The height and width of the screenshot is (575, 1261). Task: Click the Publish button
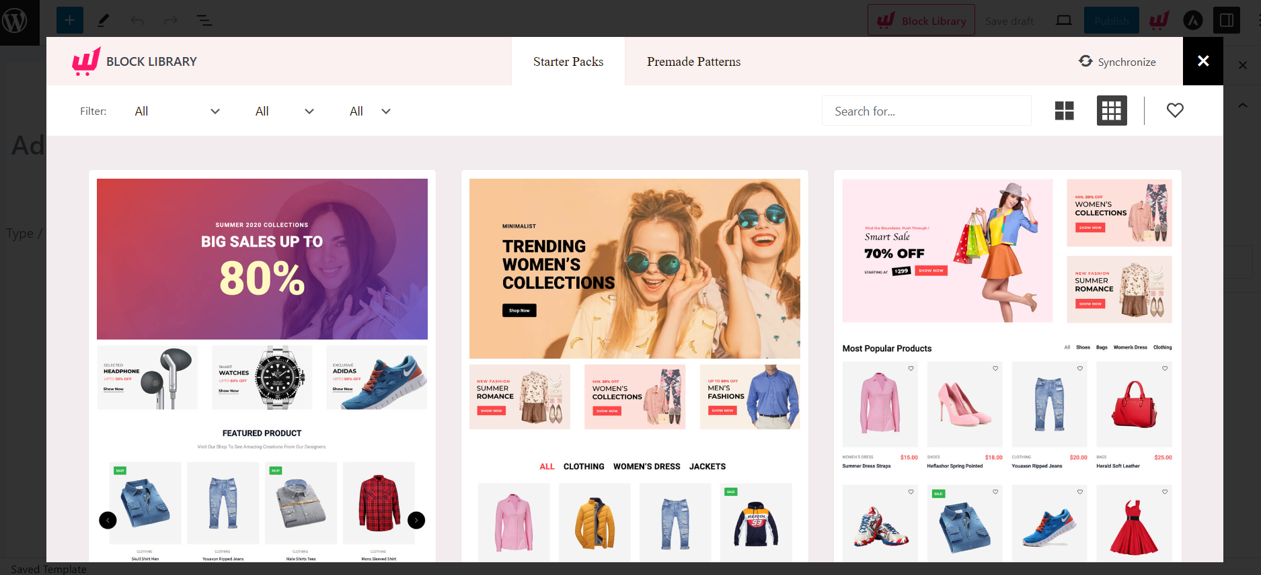tap(1111, 21)
